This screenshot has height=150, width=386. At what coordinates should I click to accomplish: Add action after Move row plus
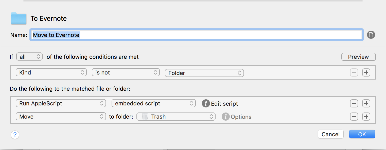366,117
